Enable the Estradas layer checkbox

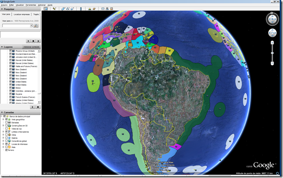[x=7, y=123]
